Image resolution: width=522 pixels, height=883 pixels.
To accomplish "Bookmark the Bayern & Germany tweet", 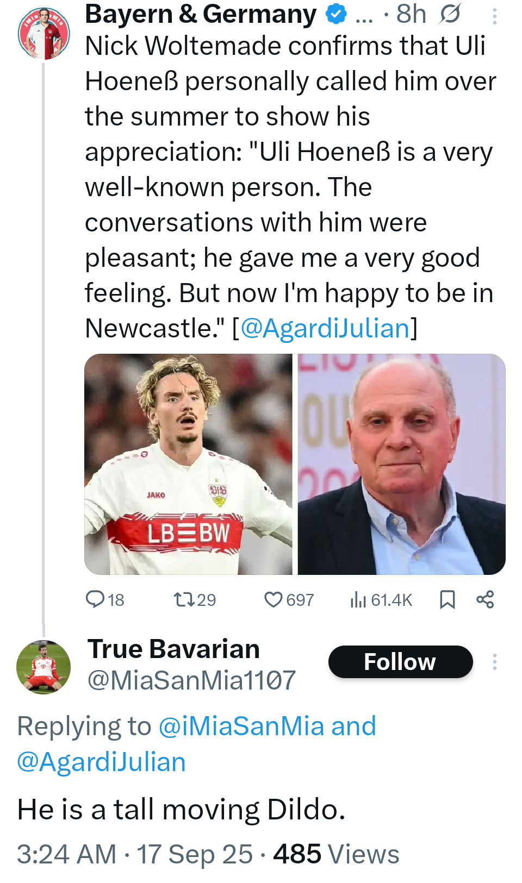I will pos(447,599).
